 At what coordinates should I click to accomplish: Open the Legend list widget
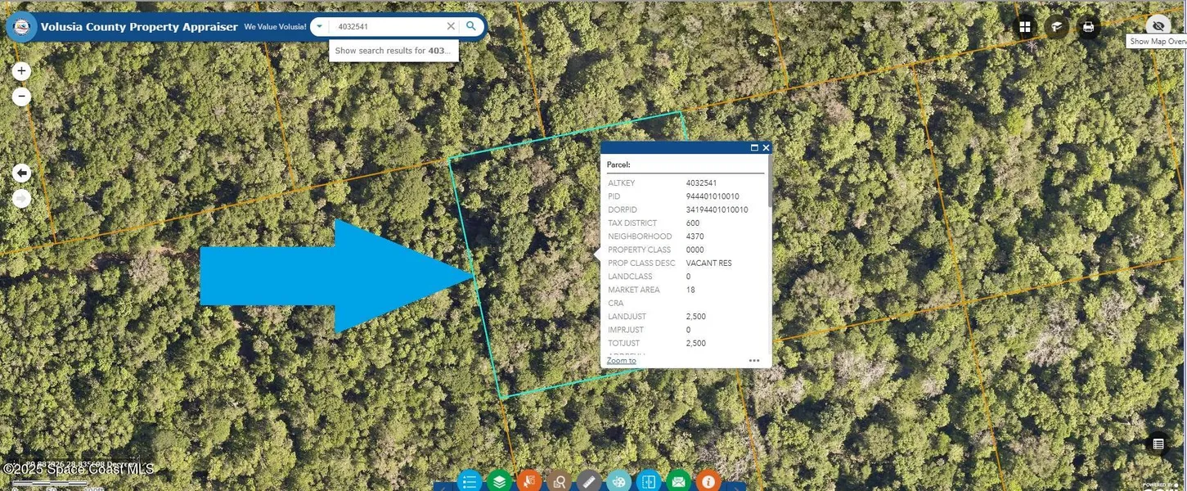click(x=470, y=481)
